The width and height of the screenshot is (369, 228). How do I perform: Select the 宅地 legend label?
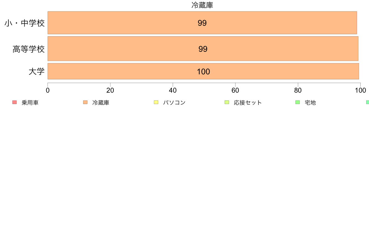310,103
